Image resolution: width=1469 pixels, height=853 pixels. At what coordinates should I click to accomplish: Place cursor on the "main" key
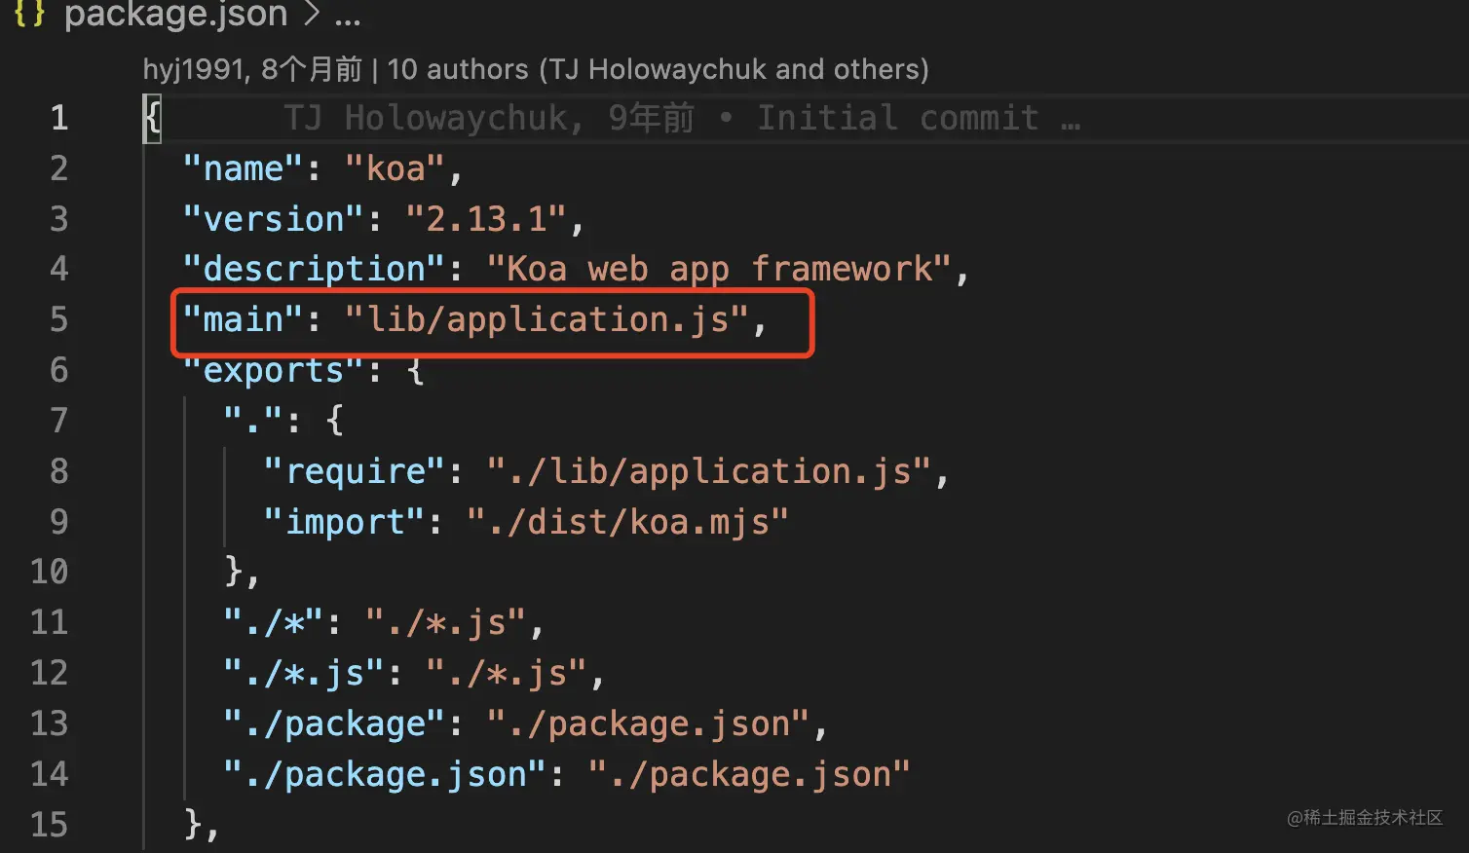(244, 319)
